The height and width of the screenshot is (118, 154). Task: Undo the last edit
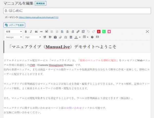click(x=88, y=32)
